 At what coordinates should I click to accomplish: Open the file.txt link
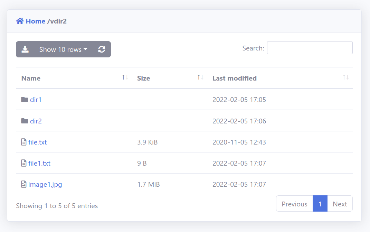click(x=37, y=142)
